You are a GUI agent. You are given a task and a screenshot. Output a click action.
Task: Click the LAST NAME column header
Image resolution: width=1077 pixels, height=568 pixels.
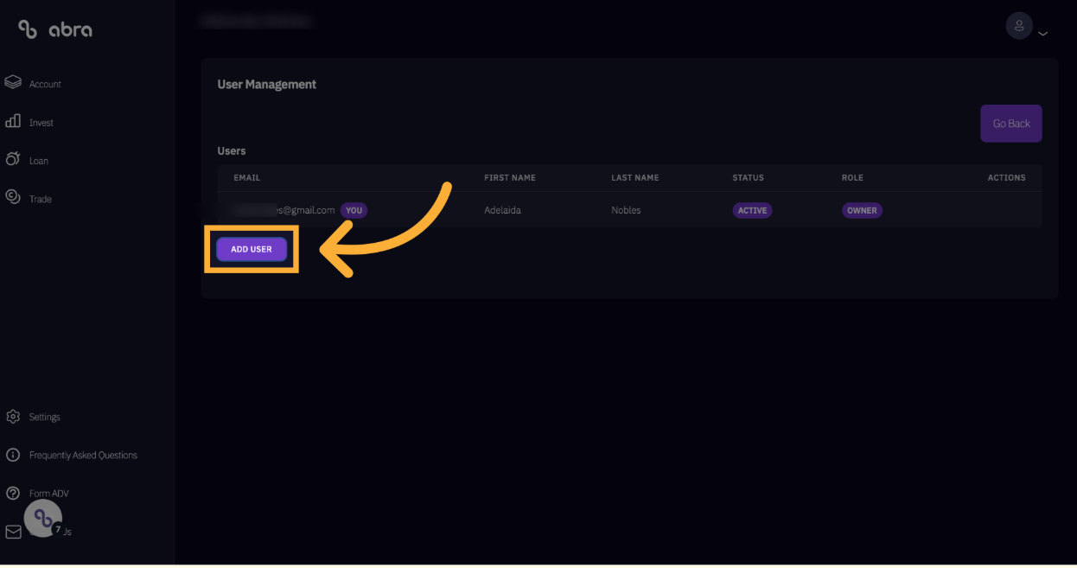[635, 177]
